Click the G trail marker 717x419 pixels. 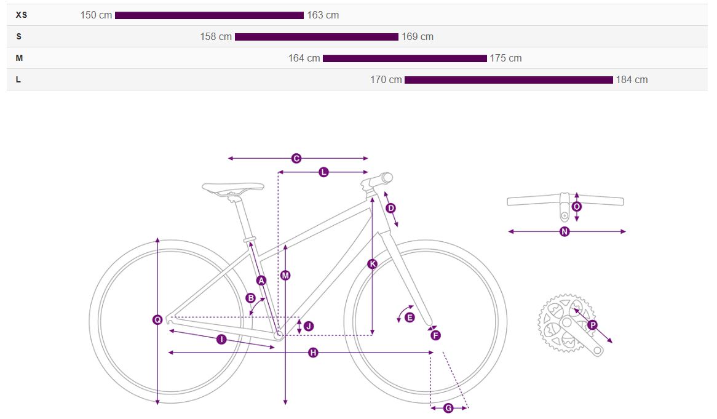pyautogui.click(x=448, y=408)
